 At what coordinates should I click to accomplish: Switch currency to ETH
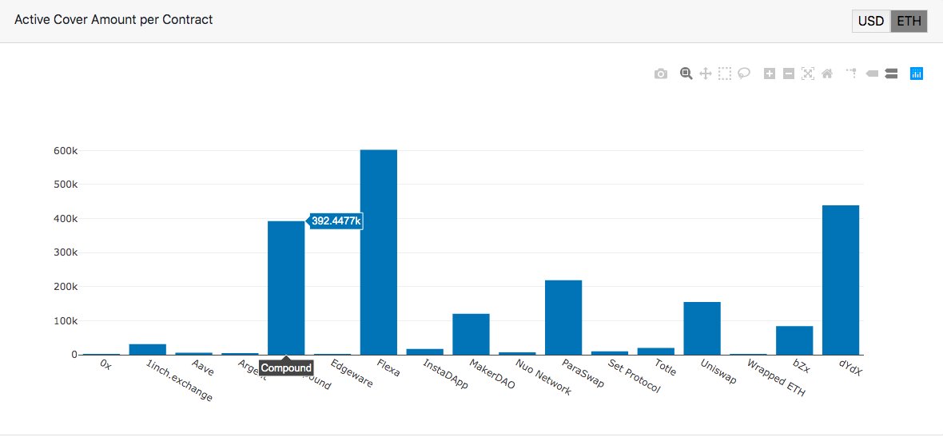(x=909, y=21)
